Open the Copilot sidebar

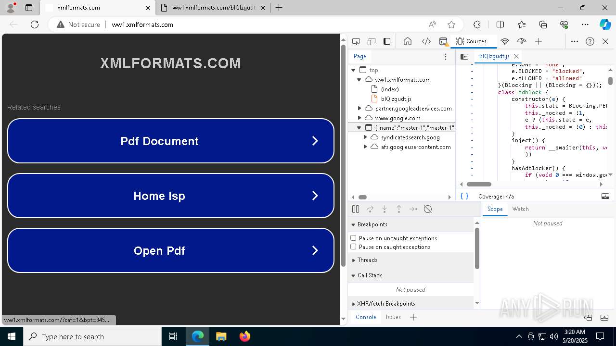coord(605,25)
